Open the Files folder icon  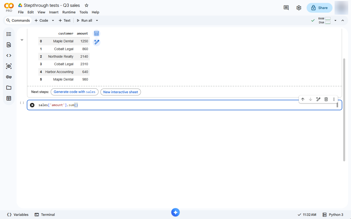(9, 88)
